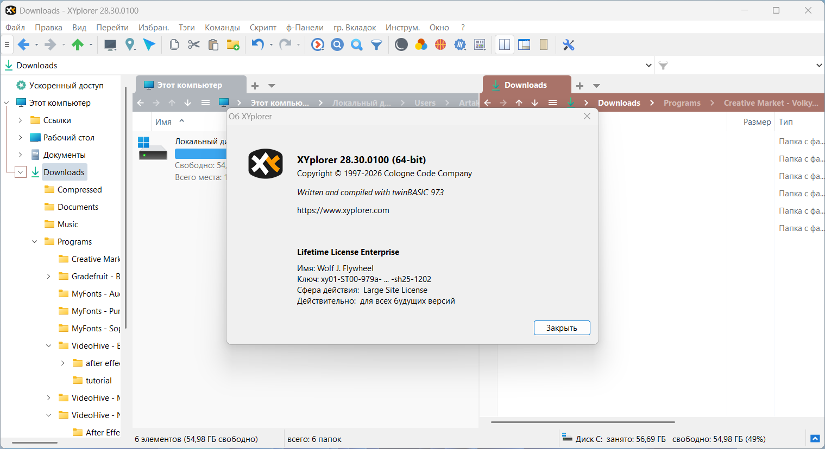
Task: Expand the Gradefruit folder in the tree
Action: click(x=49, y=277)
